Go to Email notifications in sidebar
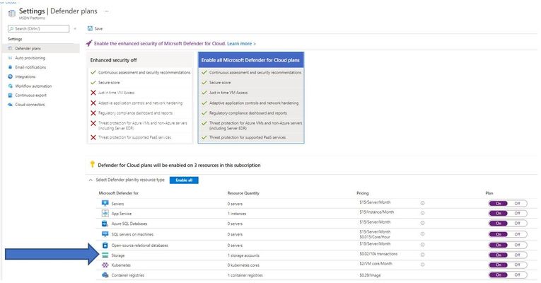541x283 pixels. [30, 67]
